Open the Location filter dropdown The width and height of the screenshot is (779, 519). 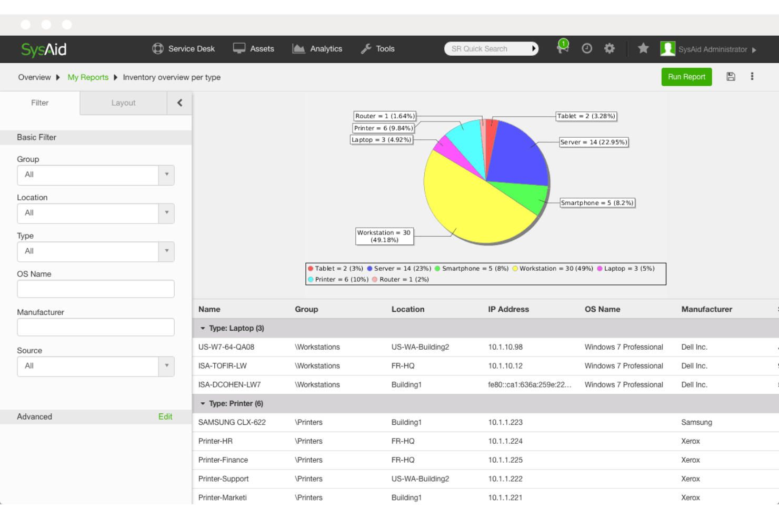click(x=166, y=213)
